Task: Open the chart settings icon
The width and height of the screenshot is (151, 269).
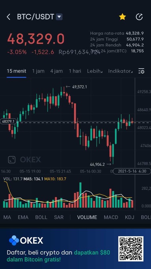Action: tap(141, 71)
